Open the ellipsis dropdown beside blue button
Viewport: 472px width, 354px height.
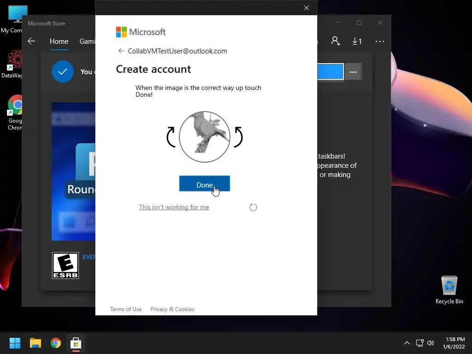353,72
